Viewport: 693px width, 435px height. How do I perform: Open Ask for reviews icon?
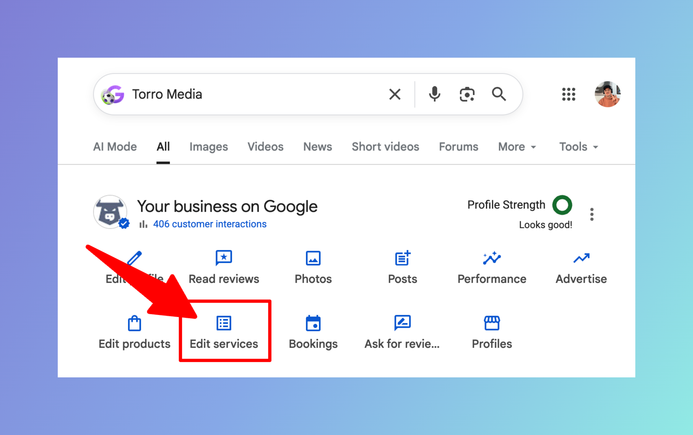tap(403, 323)
